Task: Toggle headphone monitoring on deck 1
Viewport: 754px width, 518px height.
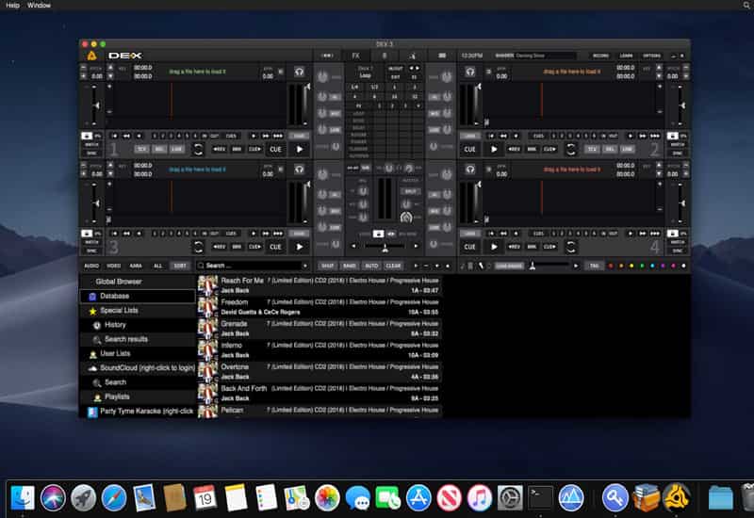Action: coord(299,72)
